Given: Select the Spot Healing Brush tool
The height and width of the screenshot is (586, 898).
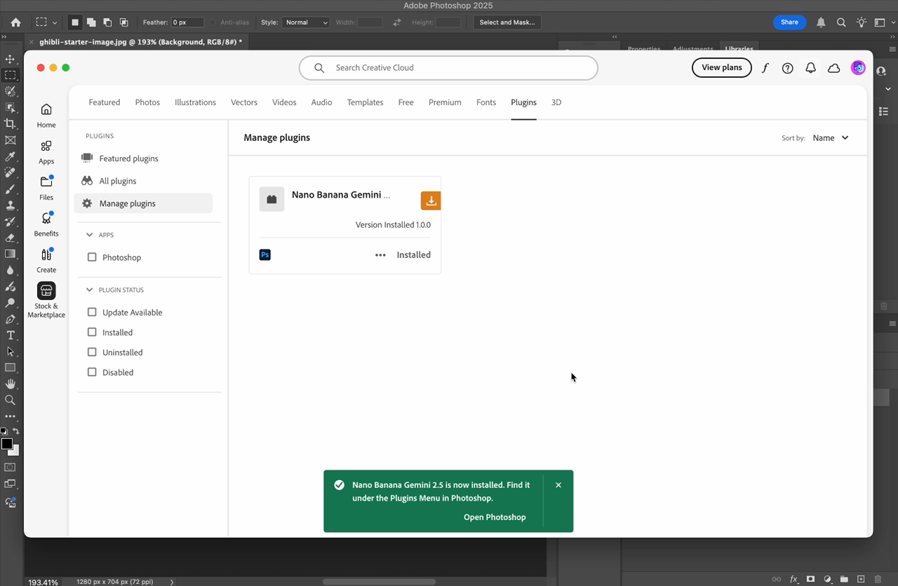Looking at the screenshot, I should (x=10, y=172).
